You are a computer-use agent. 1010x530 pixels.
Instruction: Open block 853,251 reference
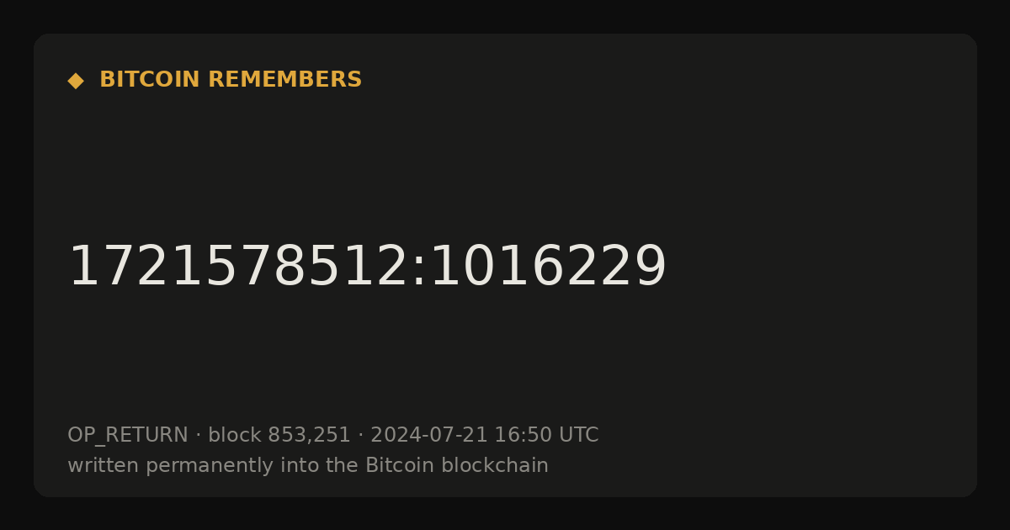279,436
